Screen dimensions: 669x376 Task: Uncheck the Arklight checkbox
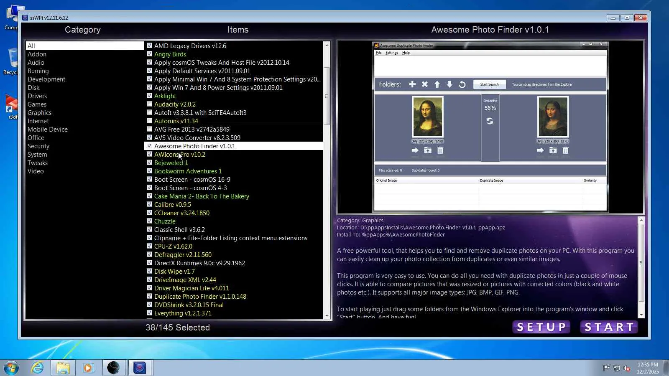(149, 96)
